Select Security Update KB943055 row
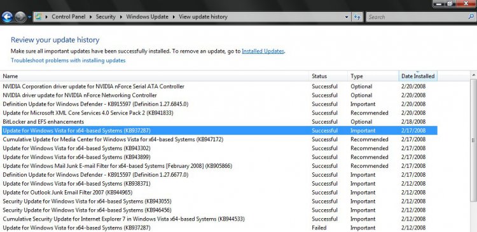 click(x=219, y=201)
